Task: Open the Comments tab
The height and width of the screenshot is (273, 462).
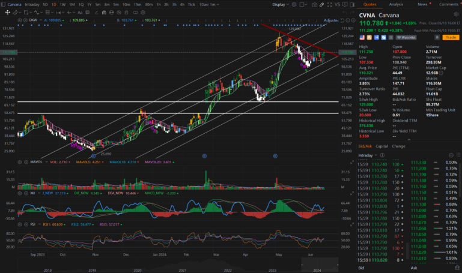Action: (448, 4)
